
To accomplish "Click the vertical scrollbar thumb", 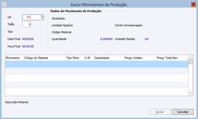I will [190, 62].
